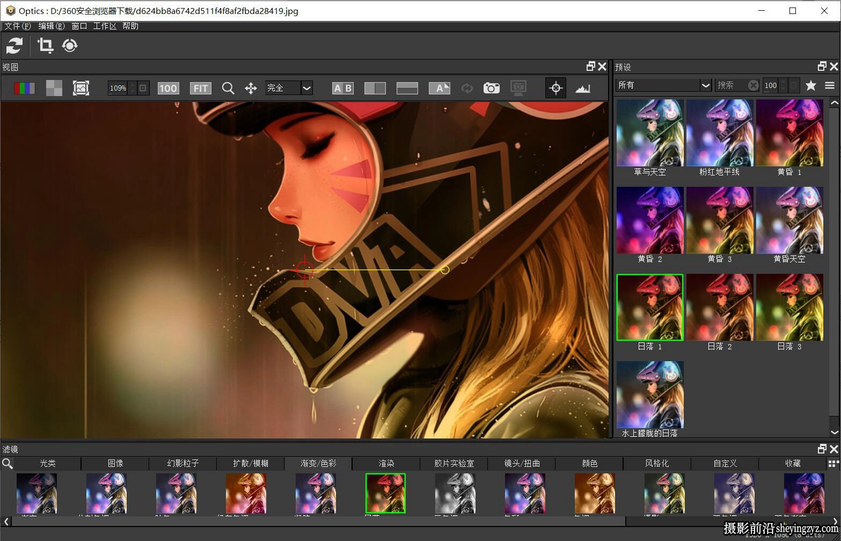This screenshot has width=841, height=541.
Task: Close the 预设 panel
Action: click(x=834, y=66)
